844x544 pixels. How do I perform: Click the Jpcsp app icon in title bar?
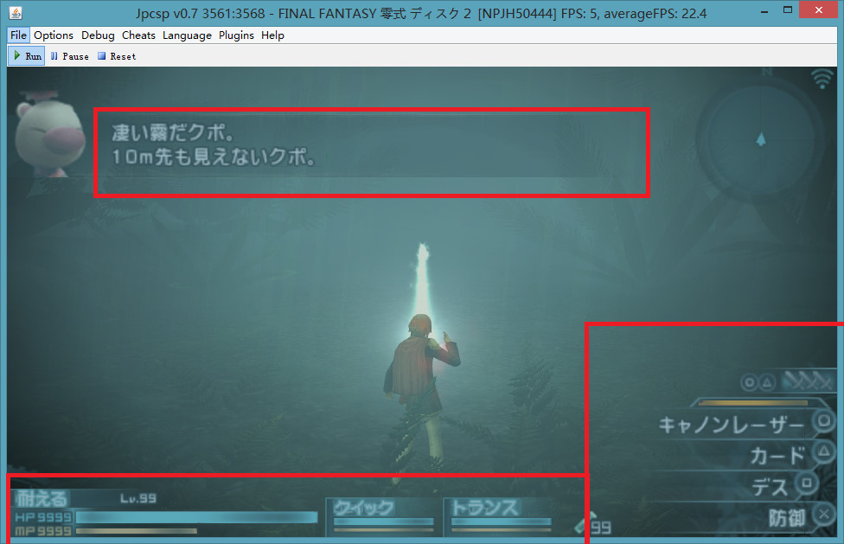tap(16, 12)
